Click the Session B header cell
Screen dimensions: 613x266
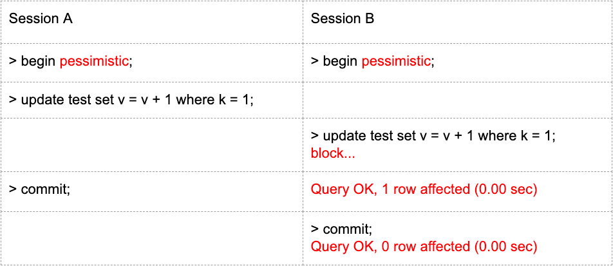tap(343, 19)
